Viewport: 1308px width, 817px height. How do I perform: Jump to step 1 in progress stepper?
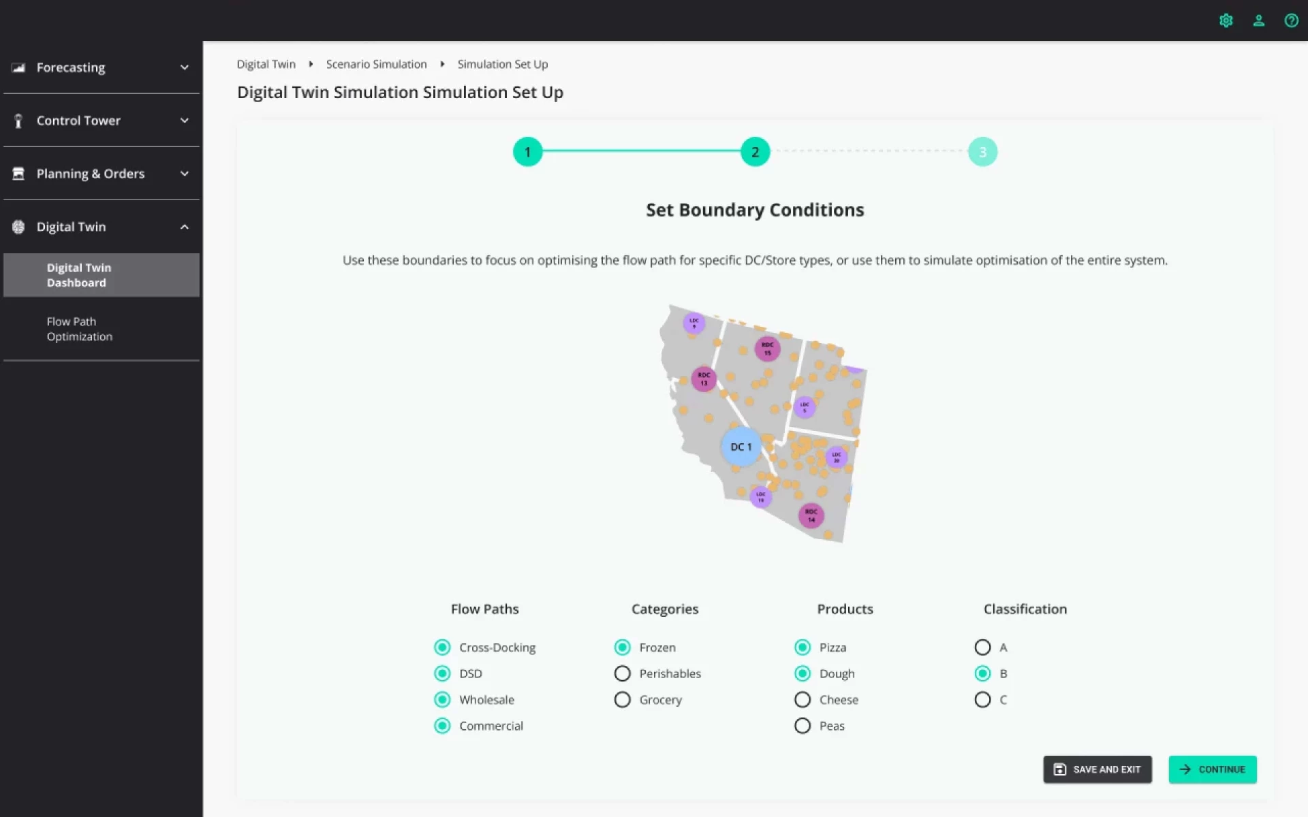click(x=527, y=152)
